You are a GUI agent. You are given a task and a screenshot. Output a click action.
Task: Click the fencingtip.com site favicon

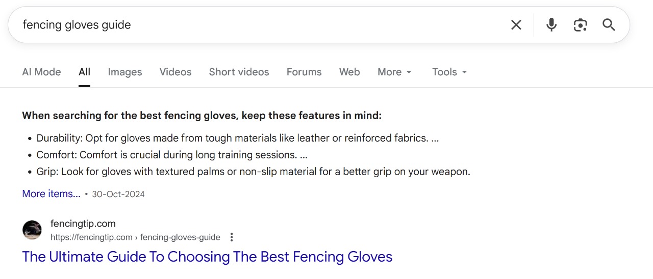click(x=32, y=230)
